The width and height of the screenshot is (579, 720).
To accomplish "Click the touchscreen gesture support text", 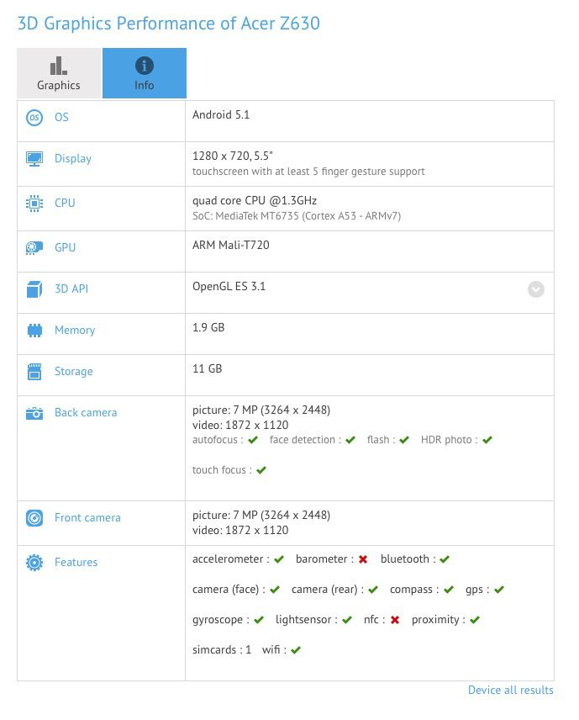I will click(x=308, y=172).
